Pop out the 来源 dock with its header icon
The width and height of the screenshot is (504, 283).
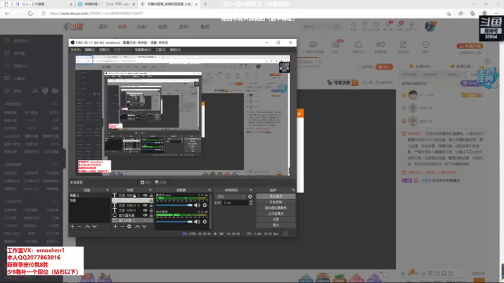150,190
